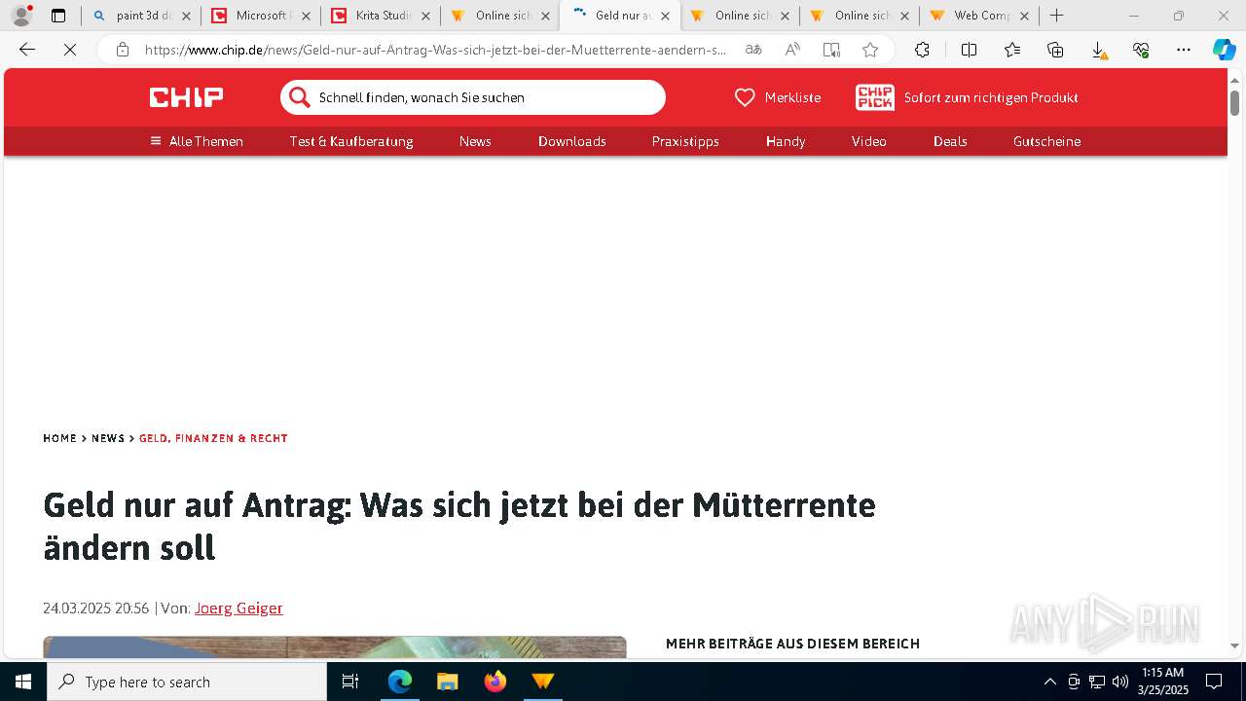Start Read aloud from address bar

[x=792, y=50]
